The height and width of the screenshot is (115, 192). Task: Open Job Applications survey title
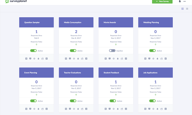pos(150,73)
